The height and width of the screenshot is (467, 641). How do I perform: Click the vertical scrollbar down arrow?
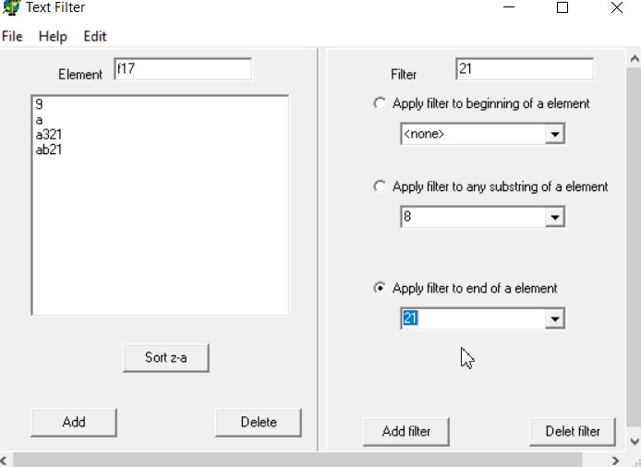point(635,442)
